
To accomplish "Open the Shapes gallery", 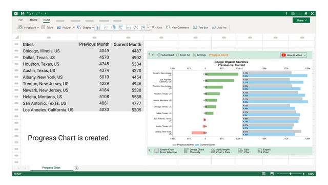I will click(x=84, y=27).
